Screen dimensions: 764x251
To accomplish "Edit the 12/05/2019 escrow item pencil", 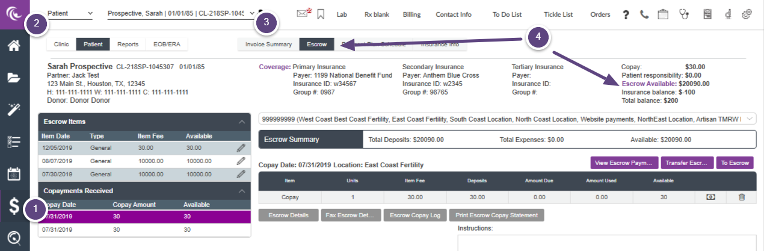I will [x=241, y=147].
